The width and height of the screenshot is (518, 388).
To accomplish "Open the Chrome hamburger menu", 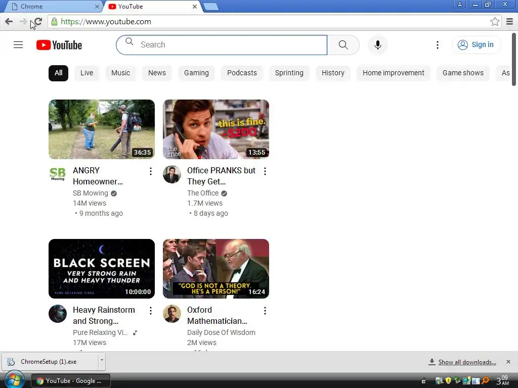I will coord(509,22).
